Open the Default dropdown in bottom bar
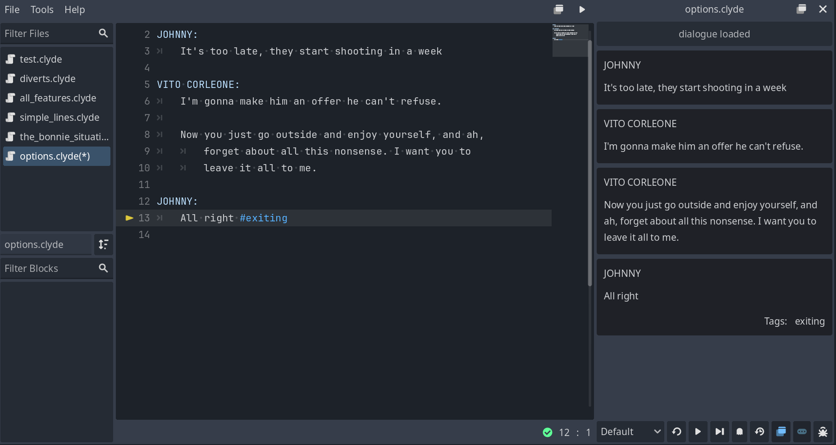Screen dimensions: 836x445 630,432
